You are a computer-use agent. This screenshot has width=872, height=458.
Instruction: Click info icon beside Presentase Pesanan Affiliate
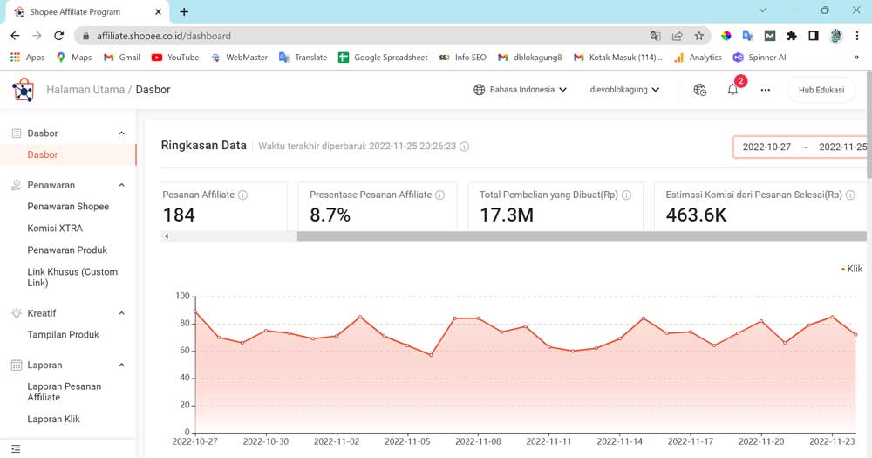pyautogui.click(x=440, y=195)
